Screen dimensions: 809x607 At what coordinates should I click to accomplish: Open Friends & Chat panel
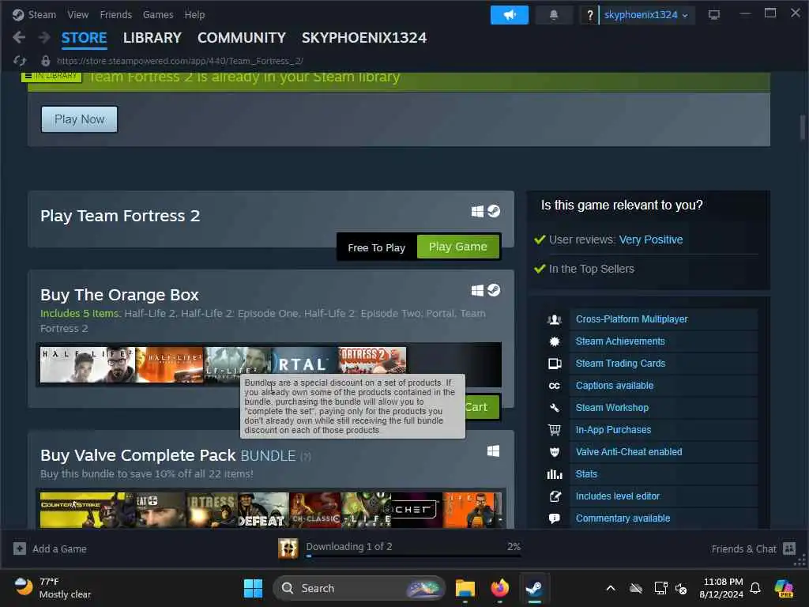point(753,549)
